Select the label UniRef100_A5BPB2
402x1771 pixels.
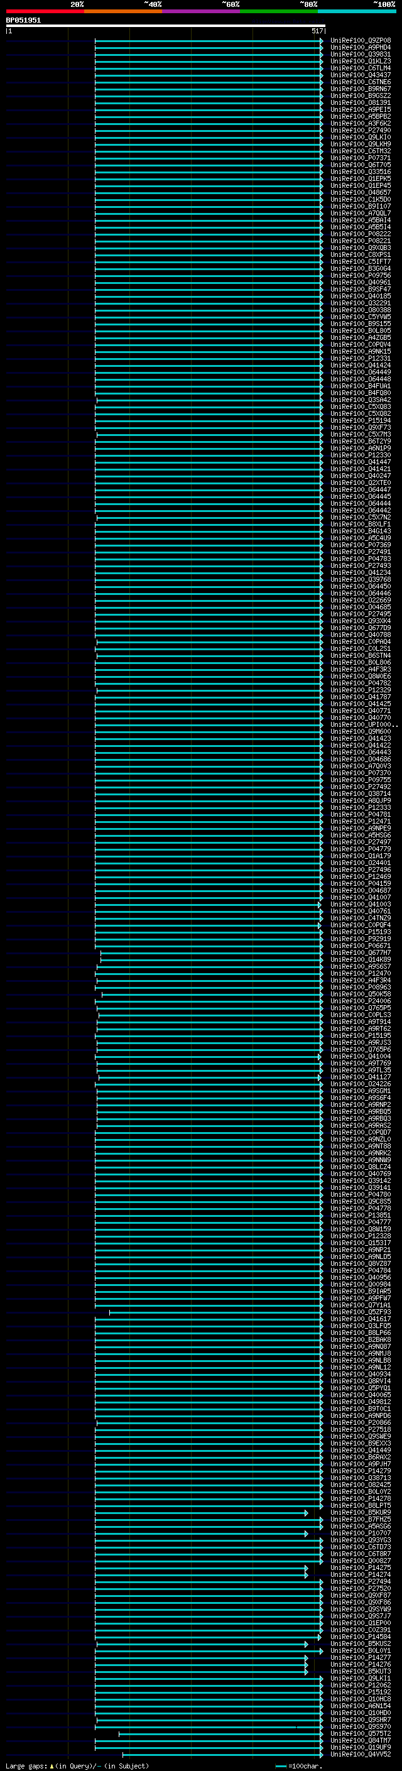(x=361, y=116)
